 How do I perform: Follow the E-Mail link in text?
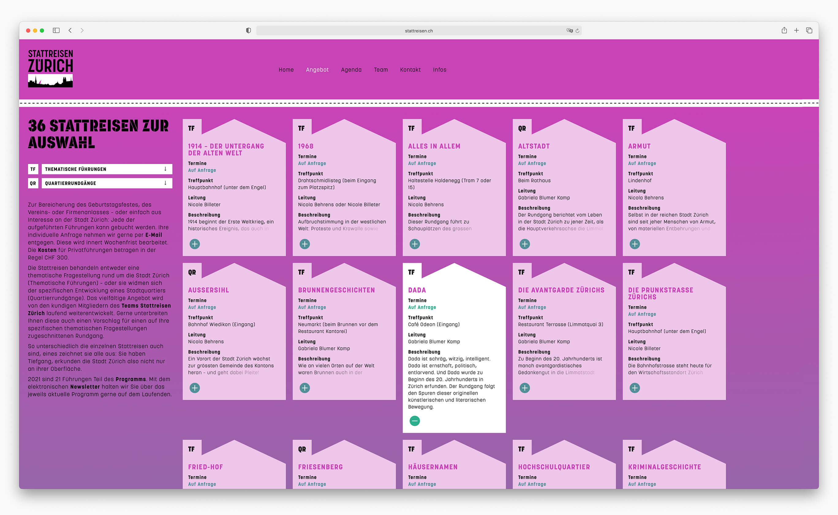154,235
